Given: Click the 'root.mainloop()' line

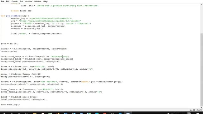Looking at the screenshot, I should 10,104.
